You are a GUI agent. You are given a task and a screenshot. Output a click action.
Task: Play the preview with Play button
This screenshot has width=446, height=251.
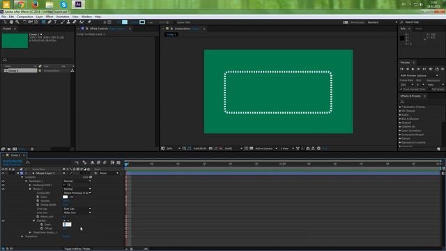[413, 69]
